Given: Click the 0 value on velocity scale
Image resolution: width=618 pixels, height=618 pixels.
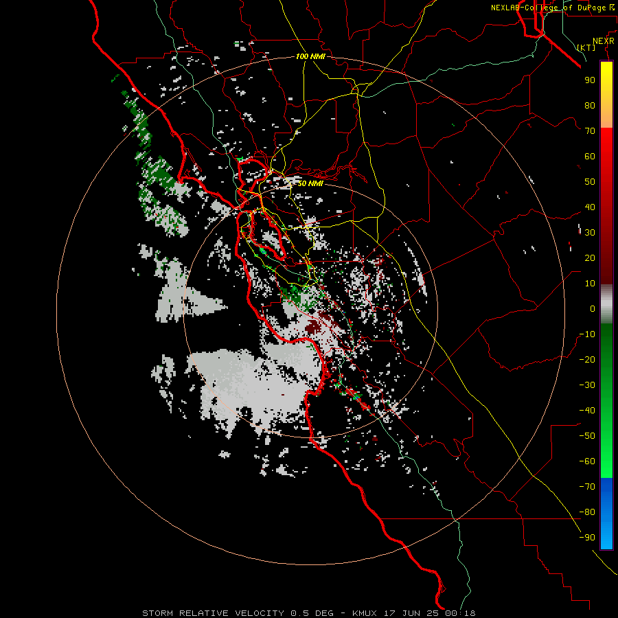Looking at the screenshot, I should (593, 309).
